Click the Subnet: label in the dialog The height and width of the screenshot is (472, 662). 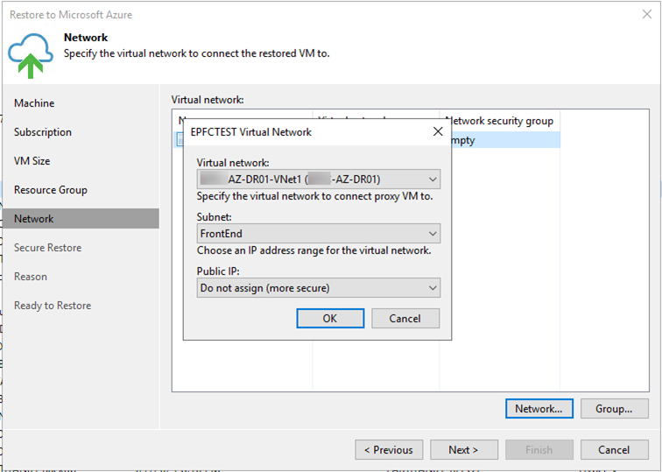(214, 217)
